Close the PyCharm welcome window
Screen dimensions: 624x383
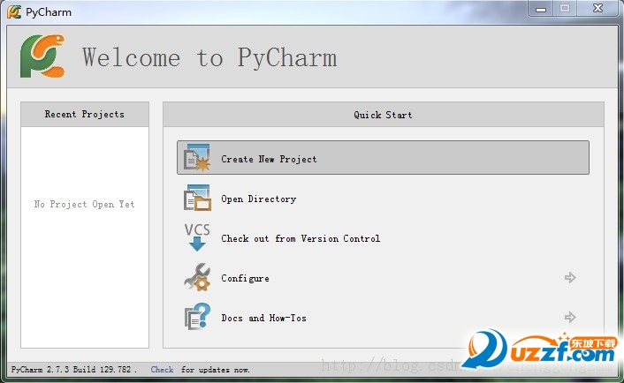click(597, 8)
